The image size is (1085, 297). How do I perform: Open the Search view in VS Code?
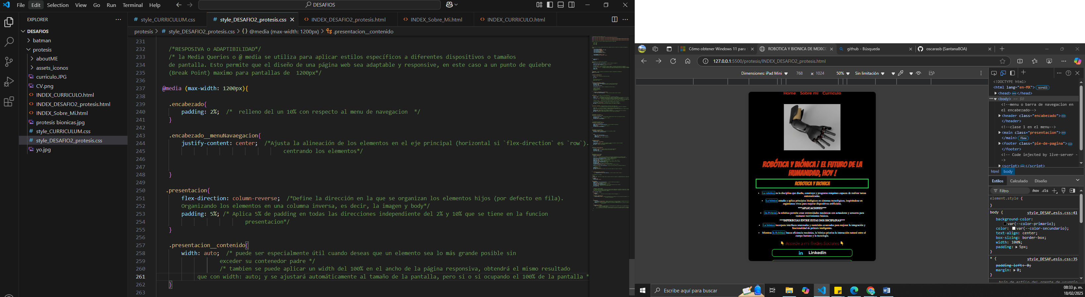coord(9,42)
